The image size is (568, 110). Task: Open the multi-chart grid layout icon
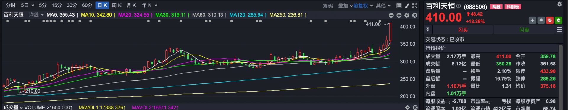click(399, 6)
